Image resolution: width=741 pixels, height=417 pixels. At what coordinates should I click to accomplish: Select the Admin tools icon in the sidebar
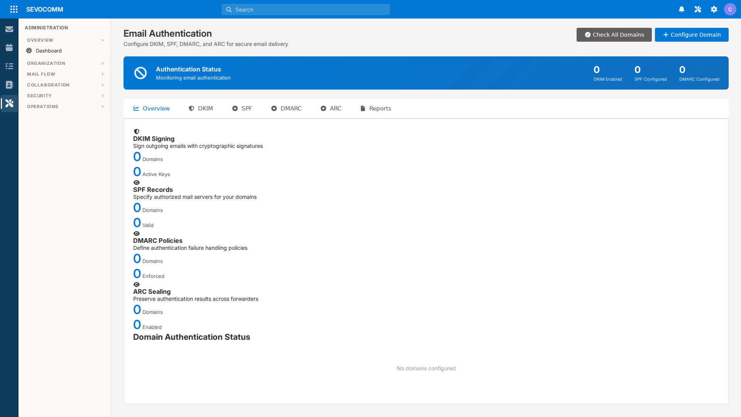click(9, 103)
